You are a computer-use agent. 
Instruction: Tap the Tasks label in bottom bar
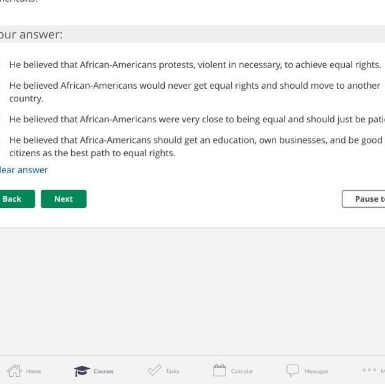[173, 371]
